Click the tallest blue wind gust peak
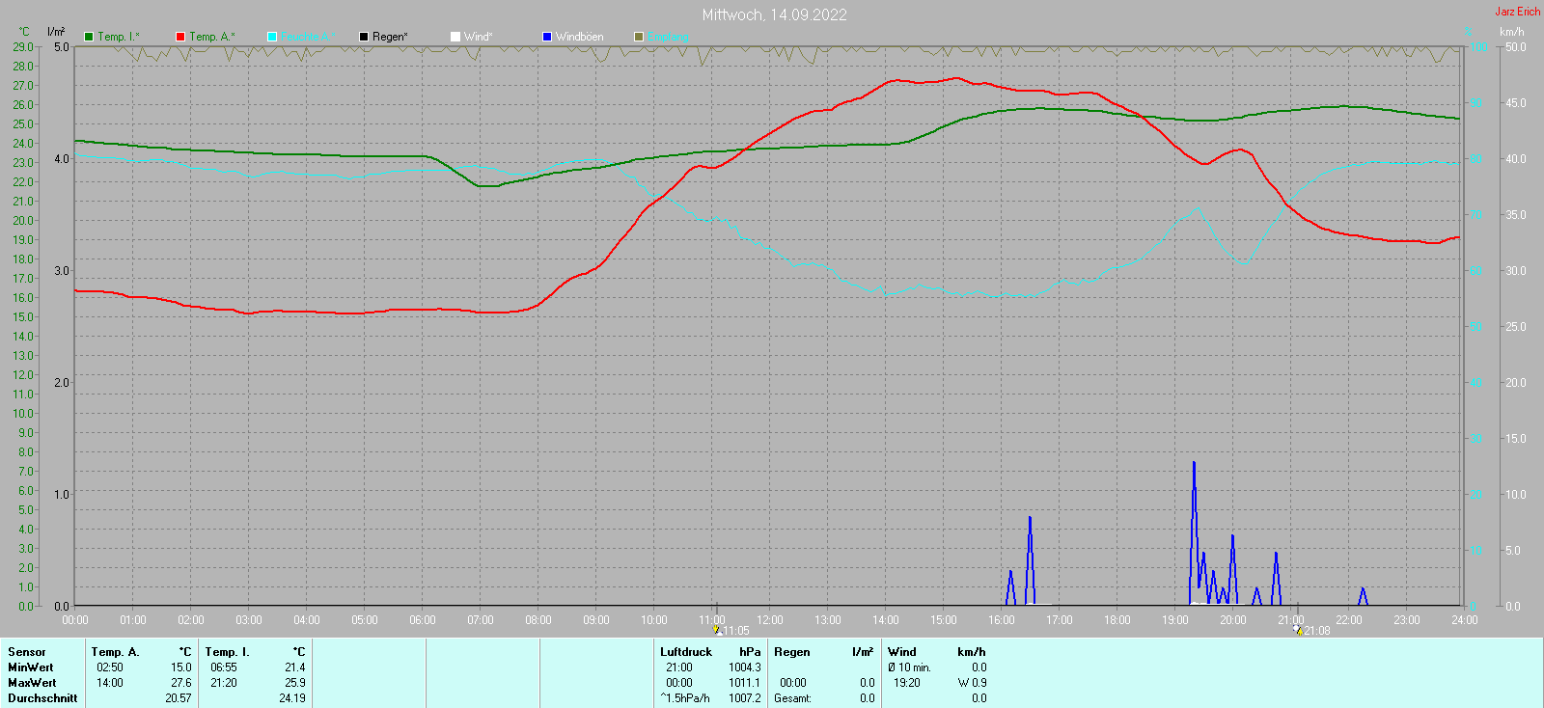 click(1194, 465)
